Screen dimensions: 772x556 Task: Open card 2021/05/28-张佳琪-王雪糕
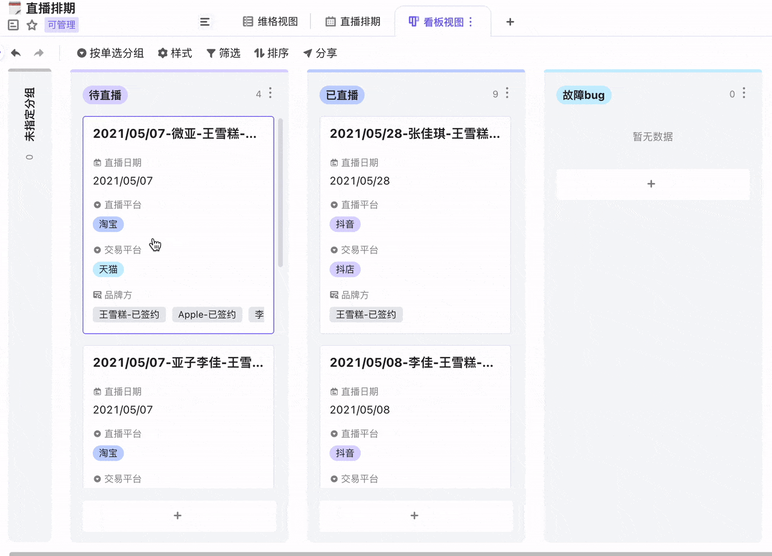(415, 134)
